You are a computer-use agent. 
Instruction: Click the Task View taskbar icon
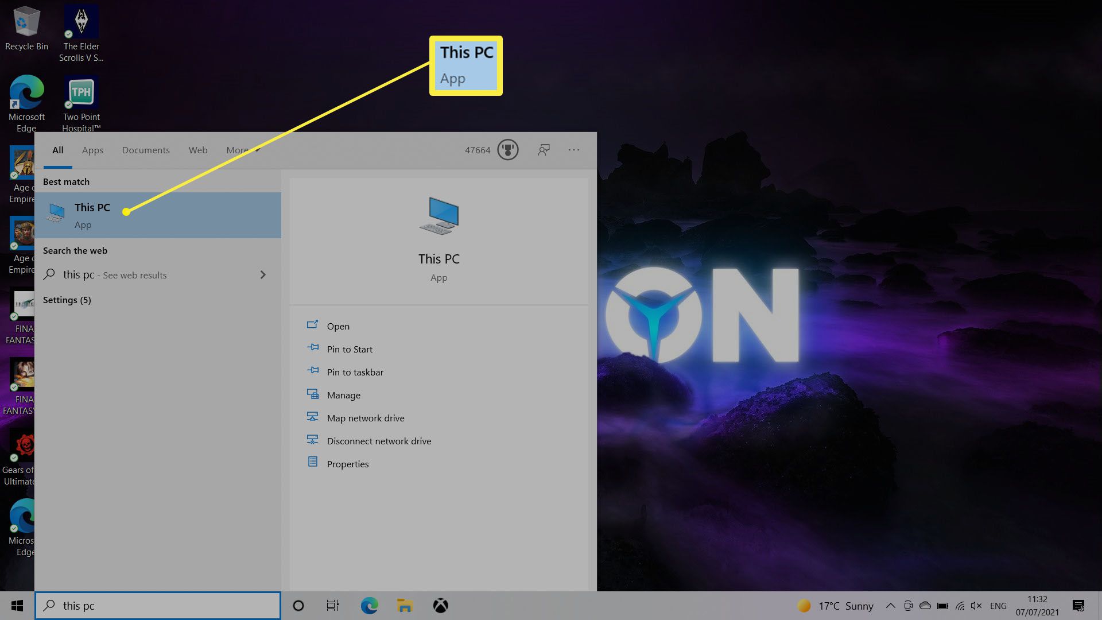click(x=334, y=605)
